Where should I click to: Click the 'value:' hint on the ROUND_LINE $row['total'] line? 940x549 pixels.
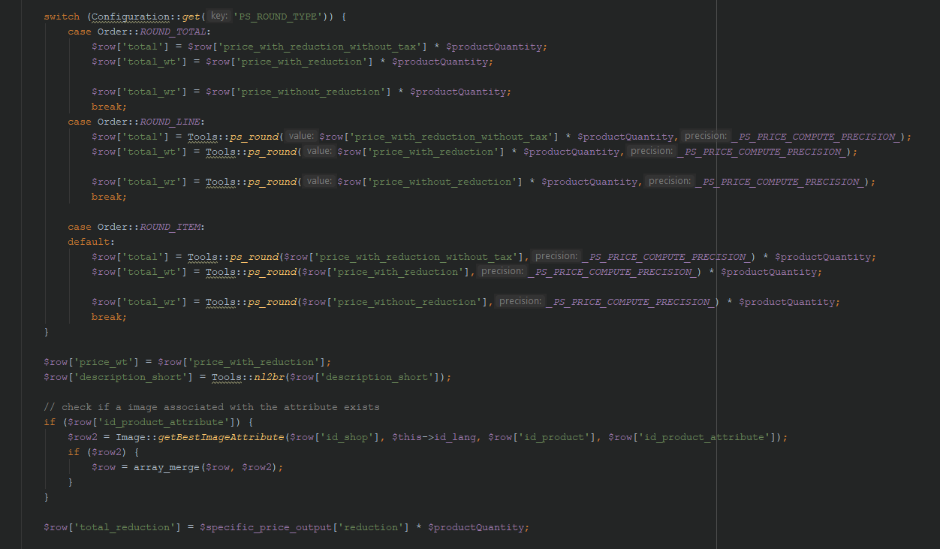click(x=300, y=137)
